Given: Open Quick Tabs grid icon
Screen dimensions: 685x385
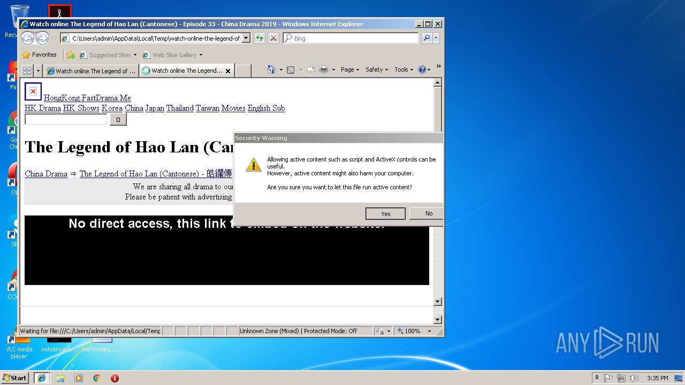Looking at the screenshot, I should tap(27, 71).
